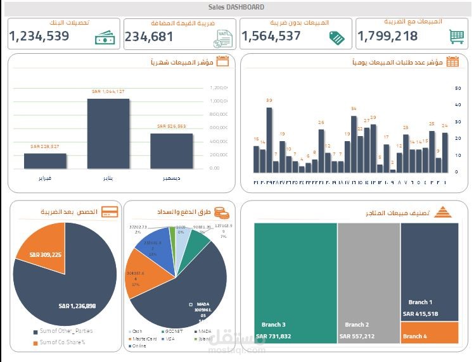Click the bank collections cash icon
Image resolution: width=474 pixels, height=362 pixels.
coord(105,38)
